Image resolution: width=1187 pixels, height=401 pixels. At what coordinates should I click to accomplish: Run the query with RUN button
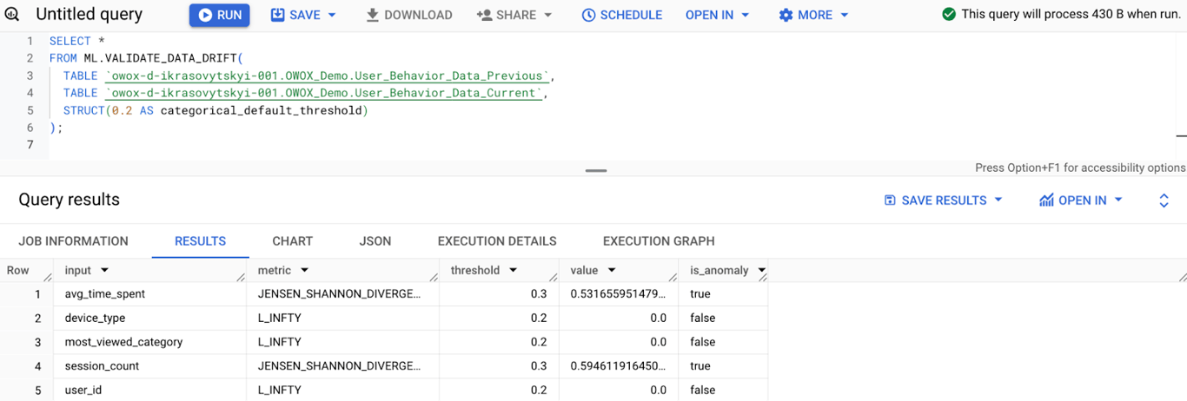(220, 15)
